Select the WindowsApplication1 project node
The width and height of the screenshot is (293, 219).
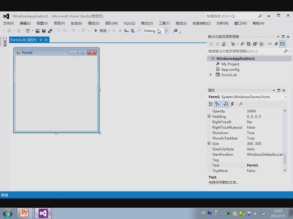[x=235, y=58]
